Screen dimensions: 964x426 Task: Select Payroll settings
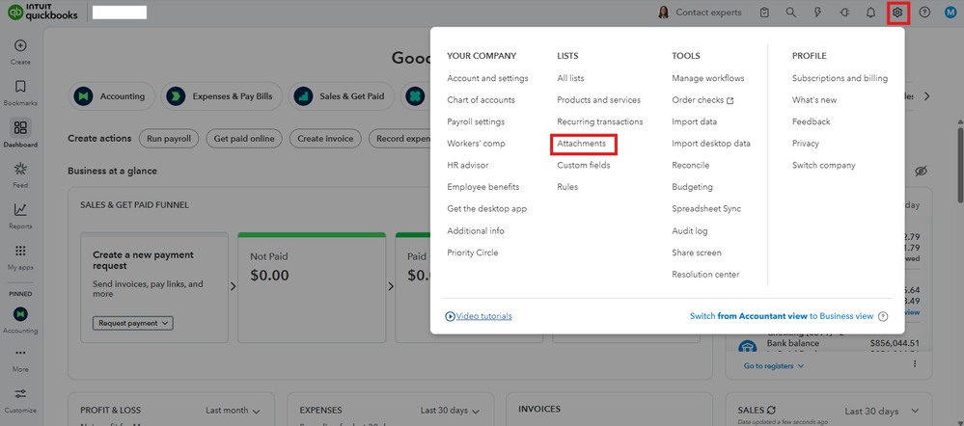tap(476, 121)
